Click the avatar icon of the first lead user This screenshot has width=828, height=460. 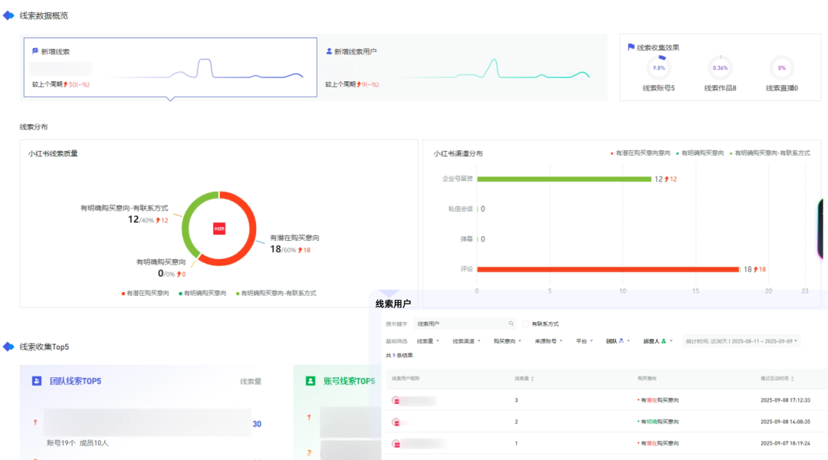click(396, 400)
